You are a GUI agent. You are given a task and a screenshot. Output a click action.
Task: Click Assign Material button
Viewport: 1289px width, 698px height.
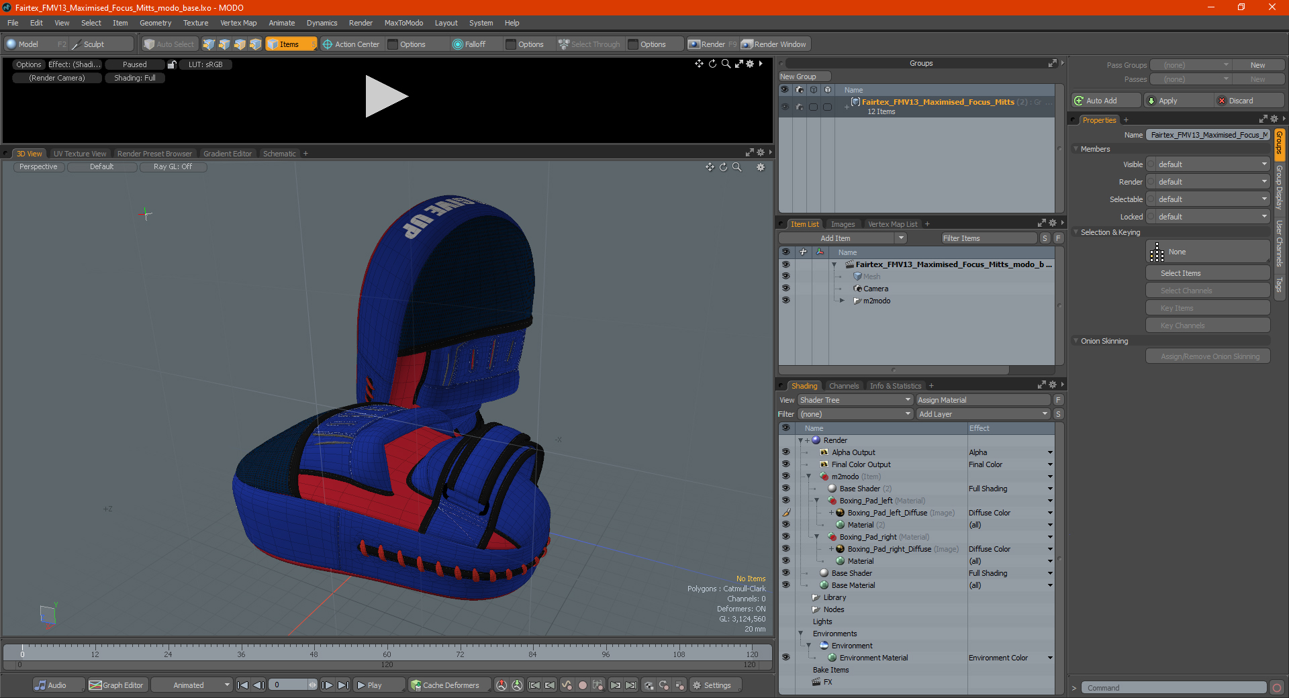pyautogui.click(x=982, y=400)
